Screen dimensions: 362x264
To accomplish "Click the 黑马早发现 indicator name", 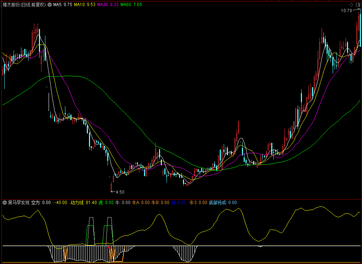I will pos(19,203).
